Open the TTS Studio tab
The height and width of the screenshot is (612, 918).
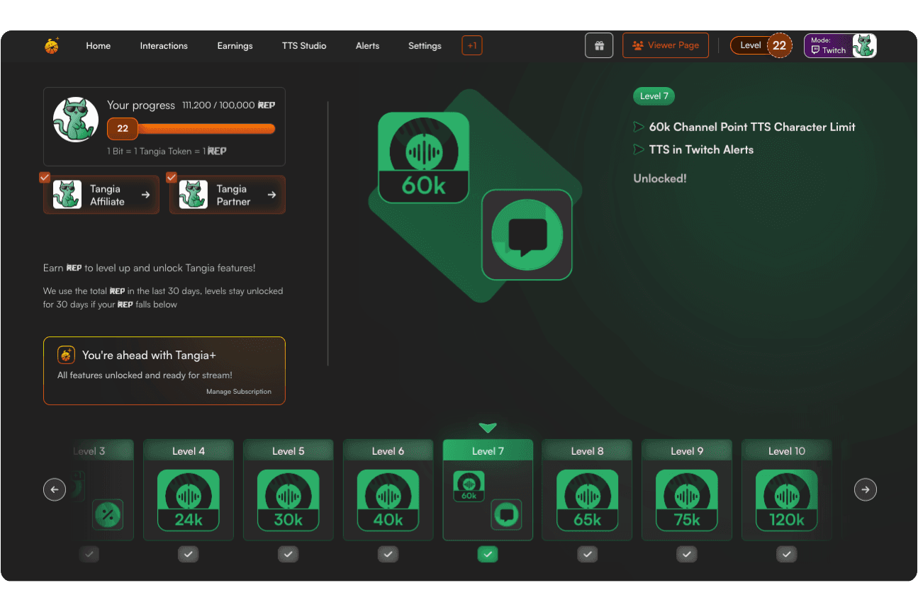click(304, 45)
